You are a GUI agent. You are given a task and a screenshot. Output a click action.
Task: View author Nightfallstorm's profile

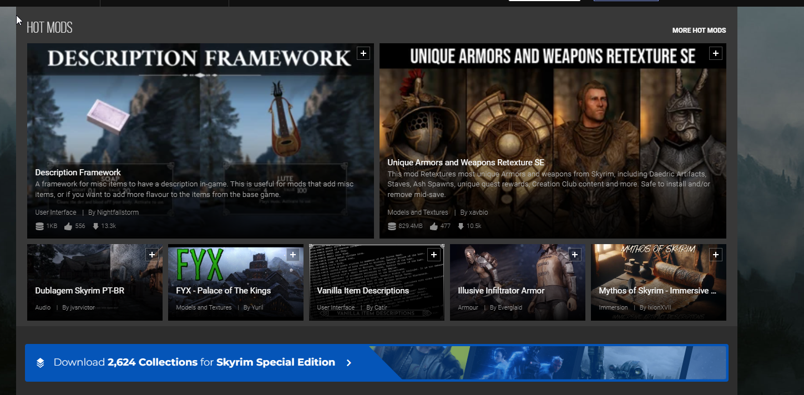118,212
